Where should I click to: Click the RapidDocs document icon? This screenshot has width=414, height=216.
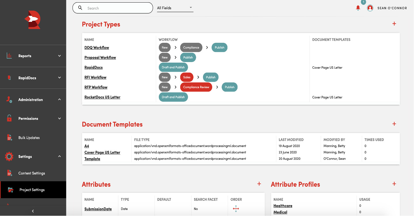tap(9, 78)
